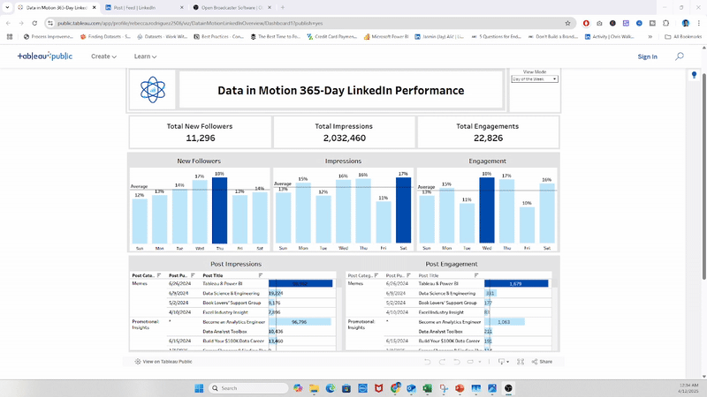Open the View Mode Day of the Week dropdown
Image resolution: width=707 pixels, height=397 pixels.
[x=535, y=79]
